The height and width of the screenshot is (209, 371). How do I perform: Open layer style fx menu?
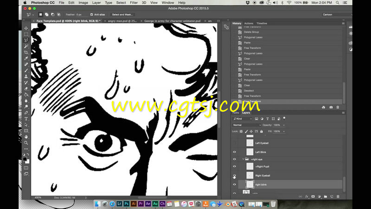coord(307,196)
